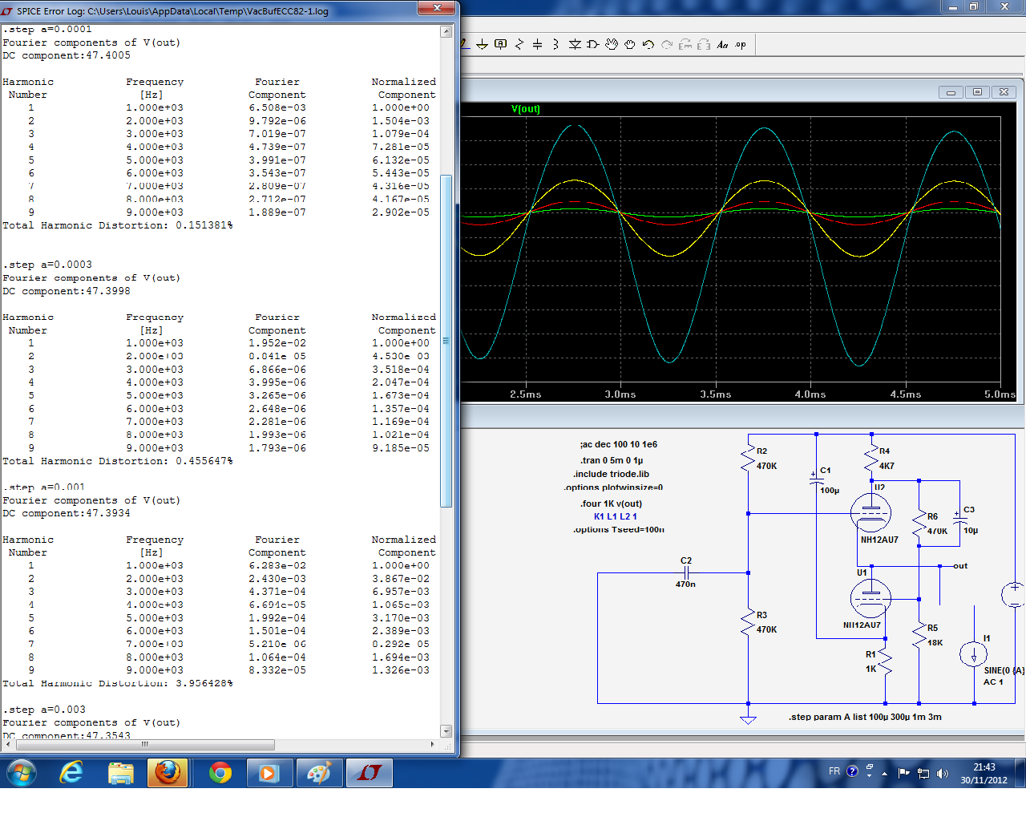This screenshot has width=1026, height=821.
Task: Select the Diode placement tool
Action: tap(575, 45)
